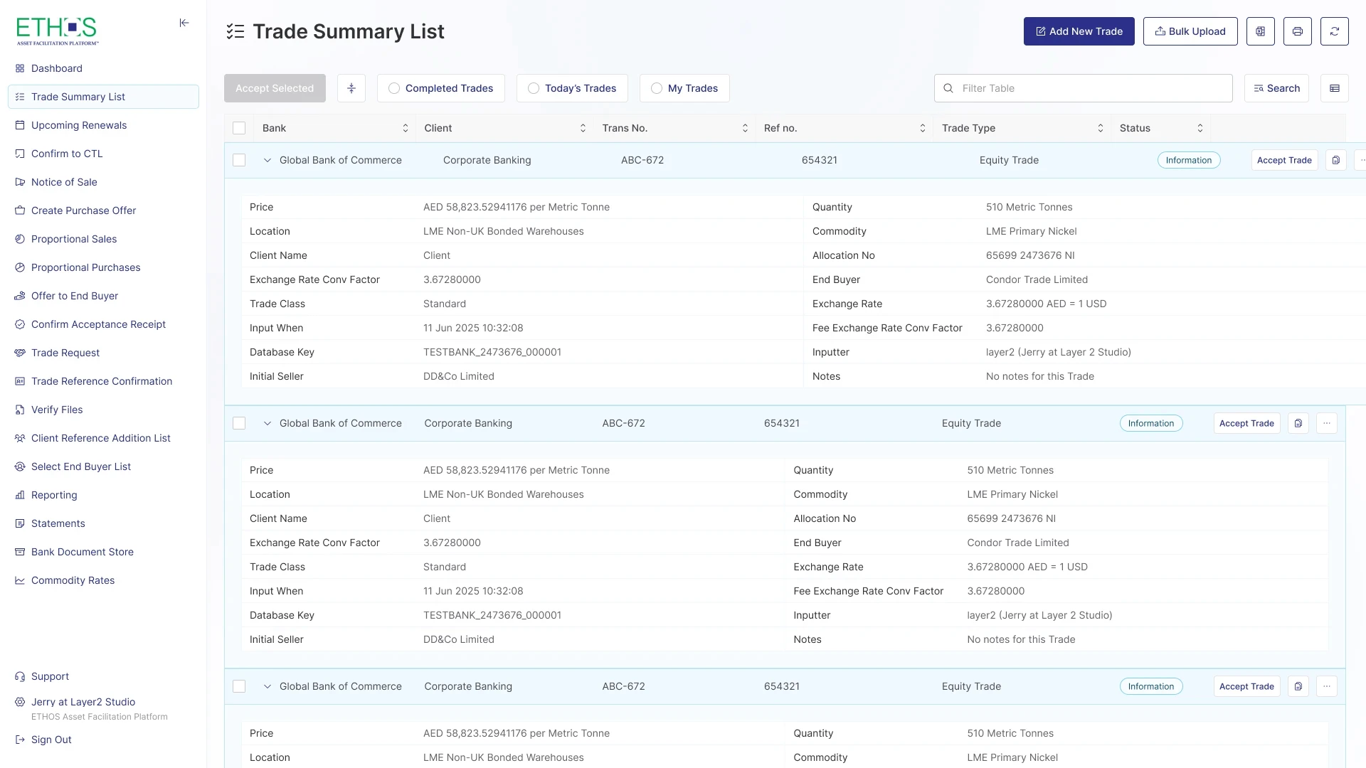
Task: Collapse the third trade row using its chevron
Action: pos(268,686)
